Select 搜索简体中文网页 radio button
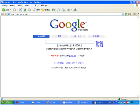Image resolution: width=140 pixels, height=105 pixels. point(77,49)
